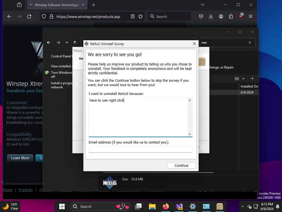Show hidden system tray icons

243,206
